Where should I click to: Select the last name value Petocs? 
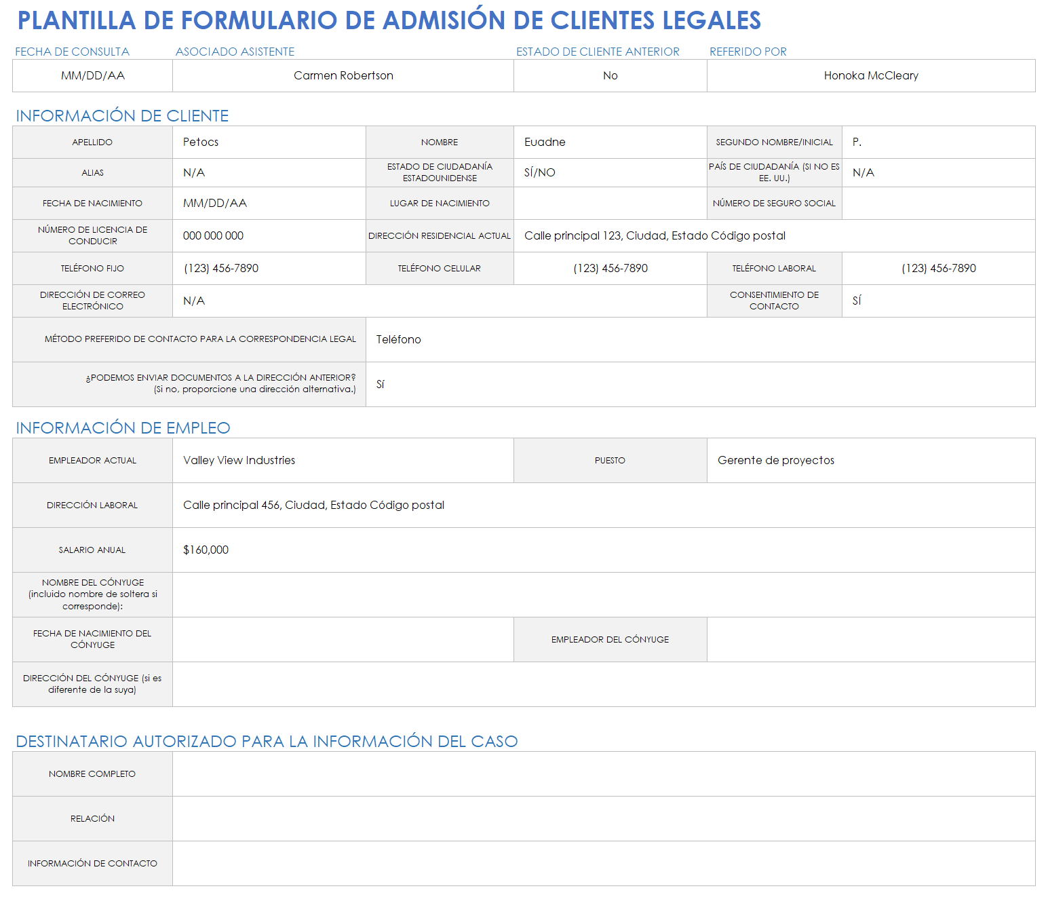pyautogui.click(x=269, y=142)
